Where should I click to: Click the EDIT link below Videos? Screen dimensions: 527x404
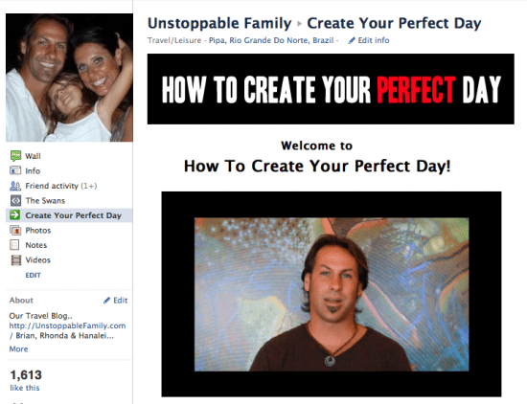pos(33,275)
